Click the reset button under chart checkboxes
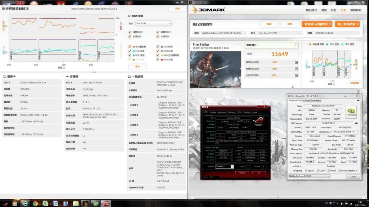 [137, 66]
